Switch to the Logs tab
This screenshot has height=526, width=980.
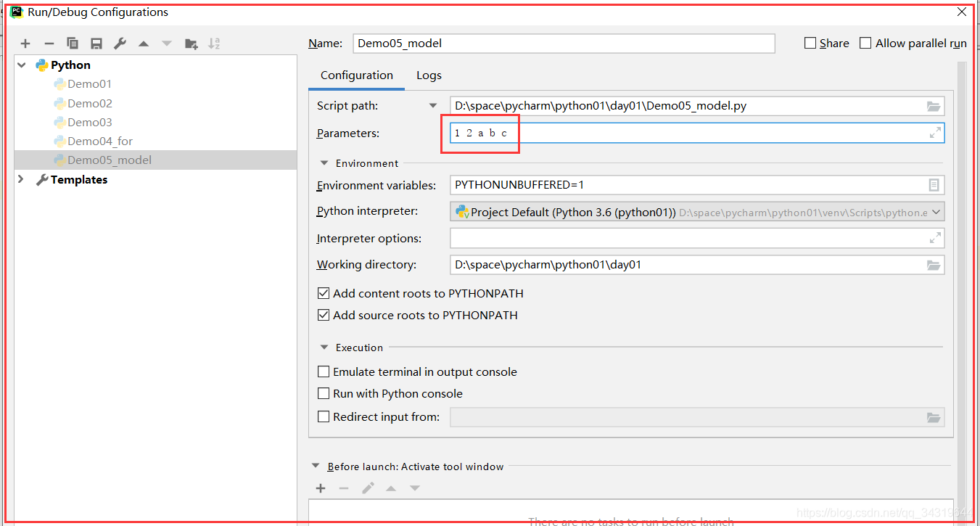tap(429, 75)
